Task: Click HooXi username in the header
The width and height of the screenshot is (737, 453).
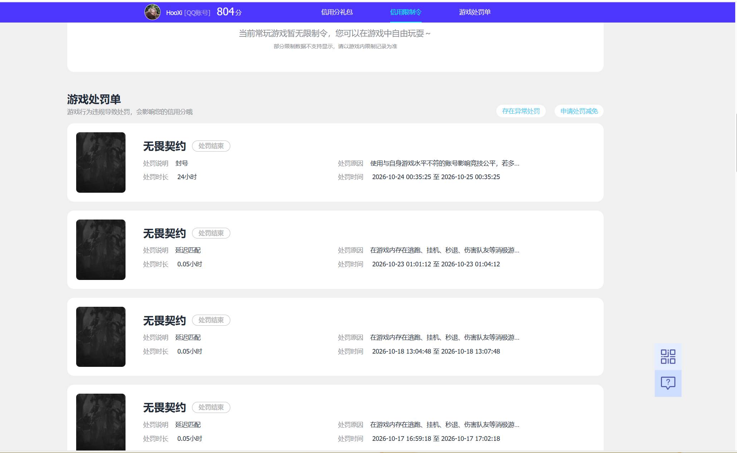Action: pos(174,13)
